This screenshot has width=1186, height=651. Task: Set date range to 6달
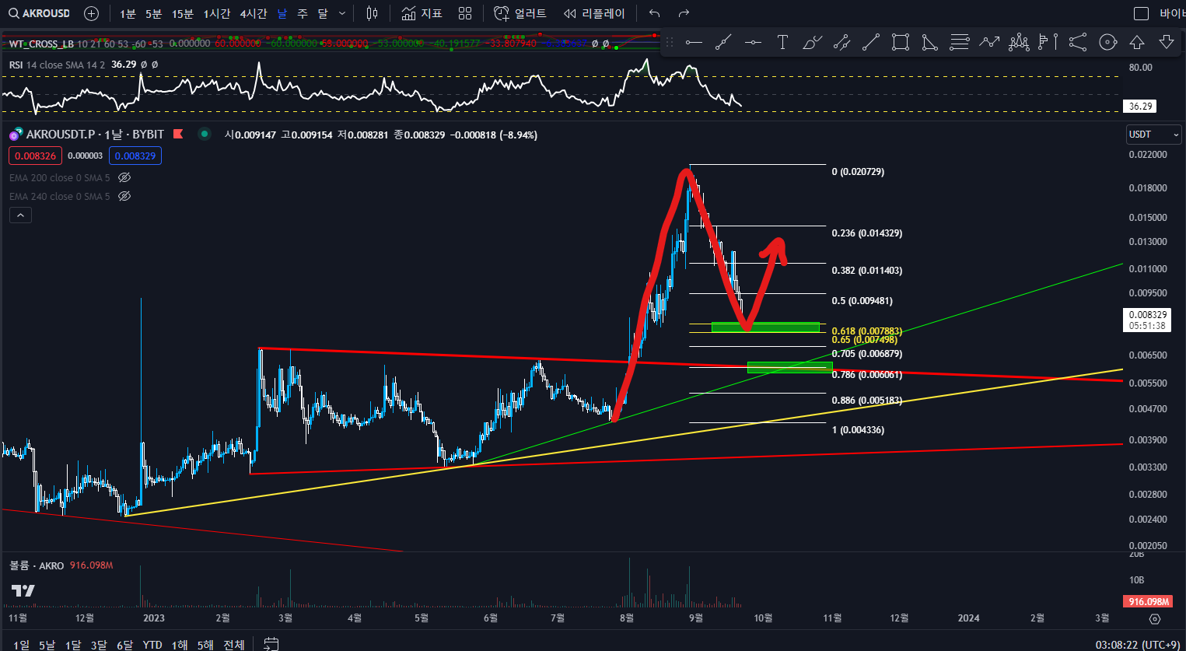[124, 644]
